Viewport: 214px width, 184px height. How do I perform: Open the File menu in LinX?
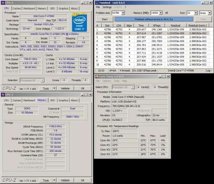point(98,7)
